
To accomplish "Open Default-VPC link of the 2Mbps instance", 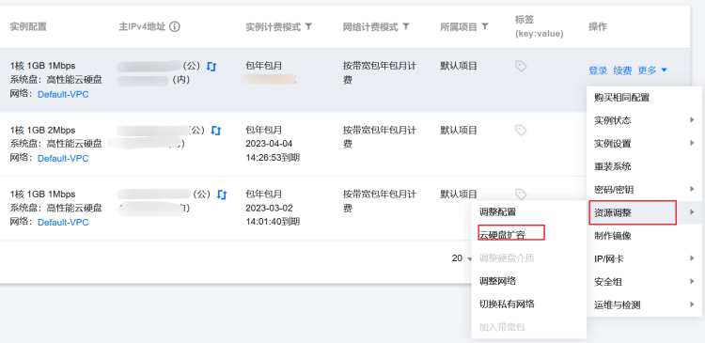I will coord(63,159).
